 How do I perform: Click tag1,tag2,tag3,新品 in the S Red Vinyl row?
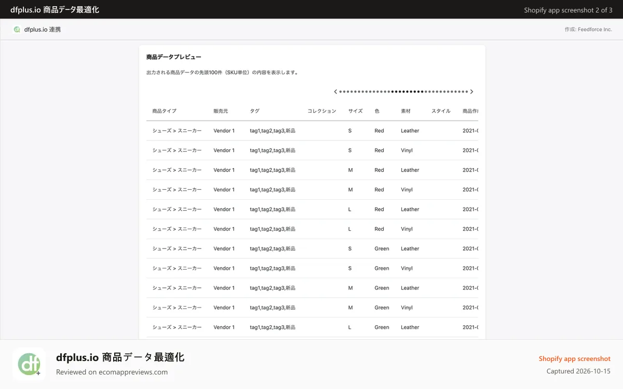pyautogui.click(x=273, y=150)
